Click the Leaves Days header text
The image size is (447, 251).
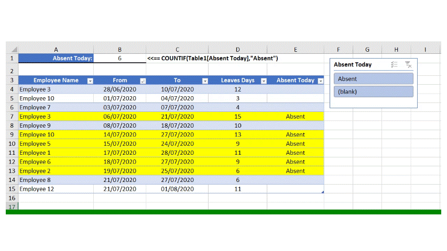pos(237,80)
